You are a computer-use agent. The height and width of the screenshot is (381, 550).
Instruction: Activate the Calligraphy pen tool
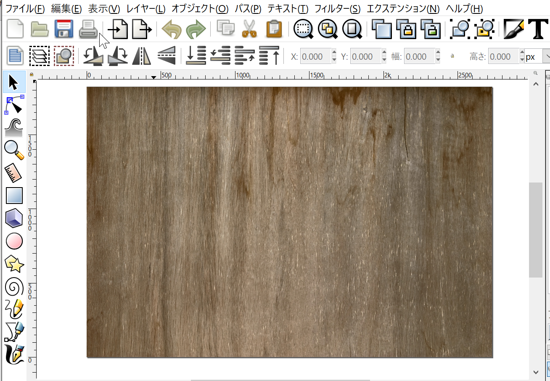[14, 355]
